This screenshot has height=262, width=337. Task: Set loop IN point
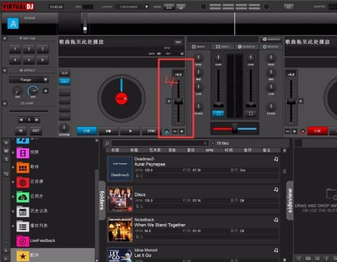(x=20, y=131)
